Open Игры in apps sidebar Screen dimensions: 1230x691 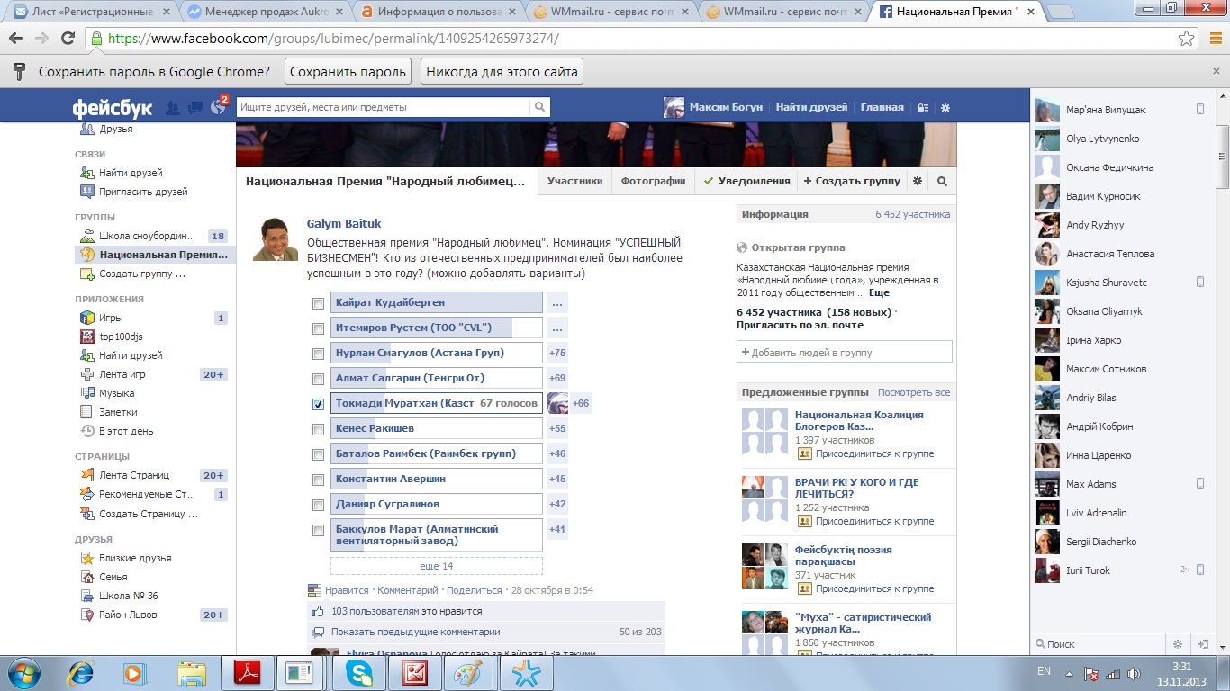111,318
